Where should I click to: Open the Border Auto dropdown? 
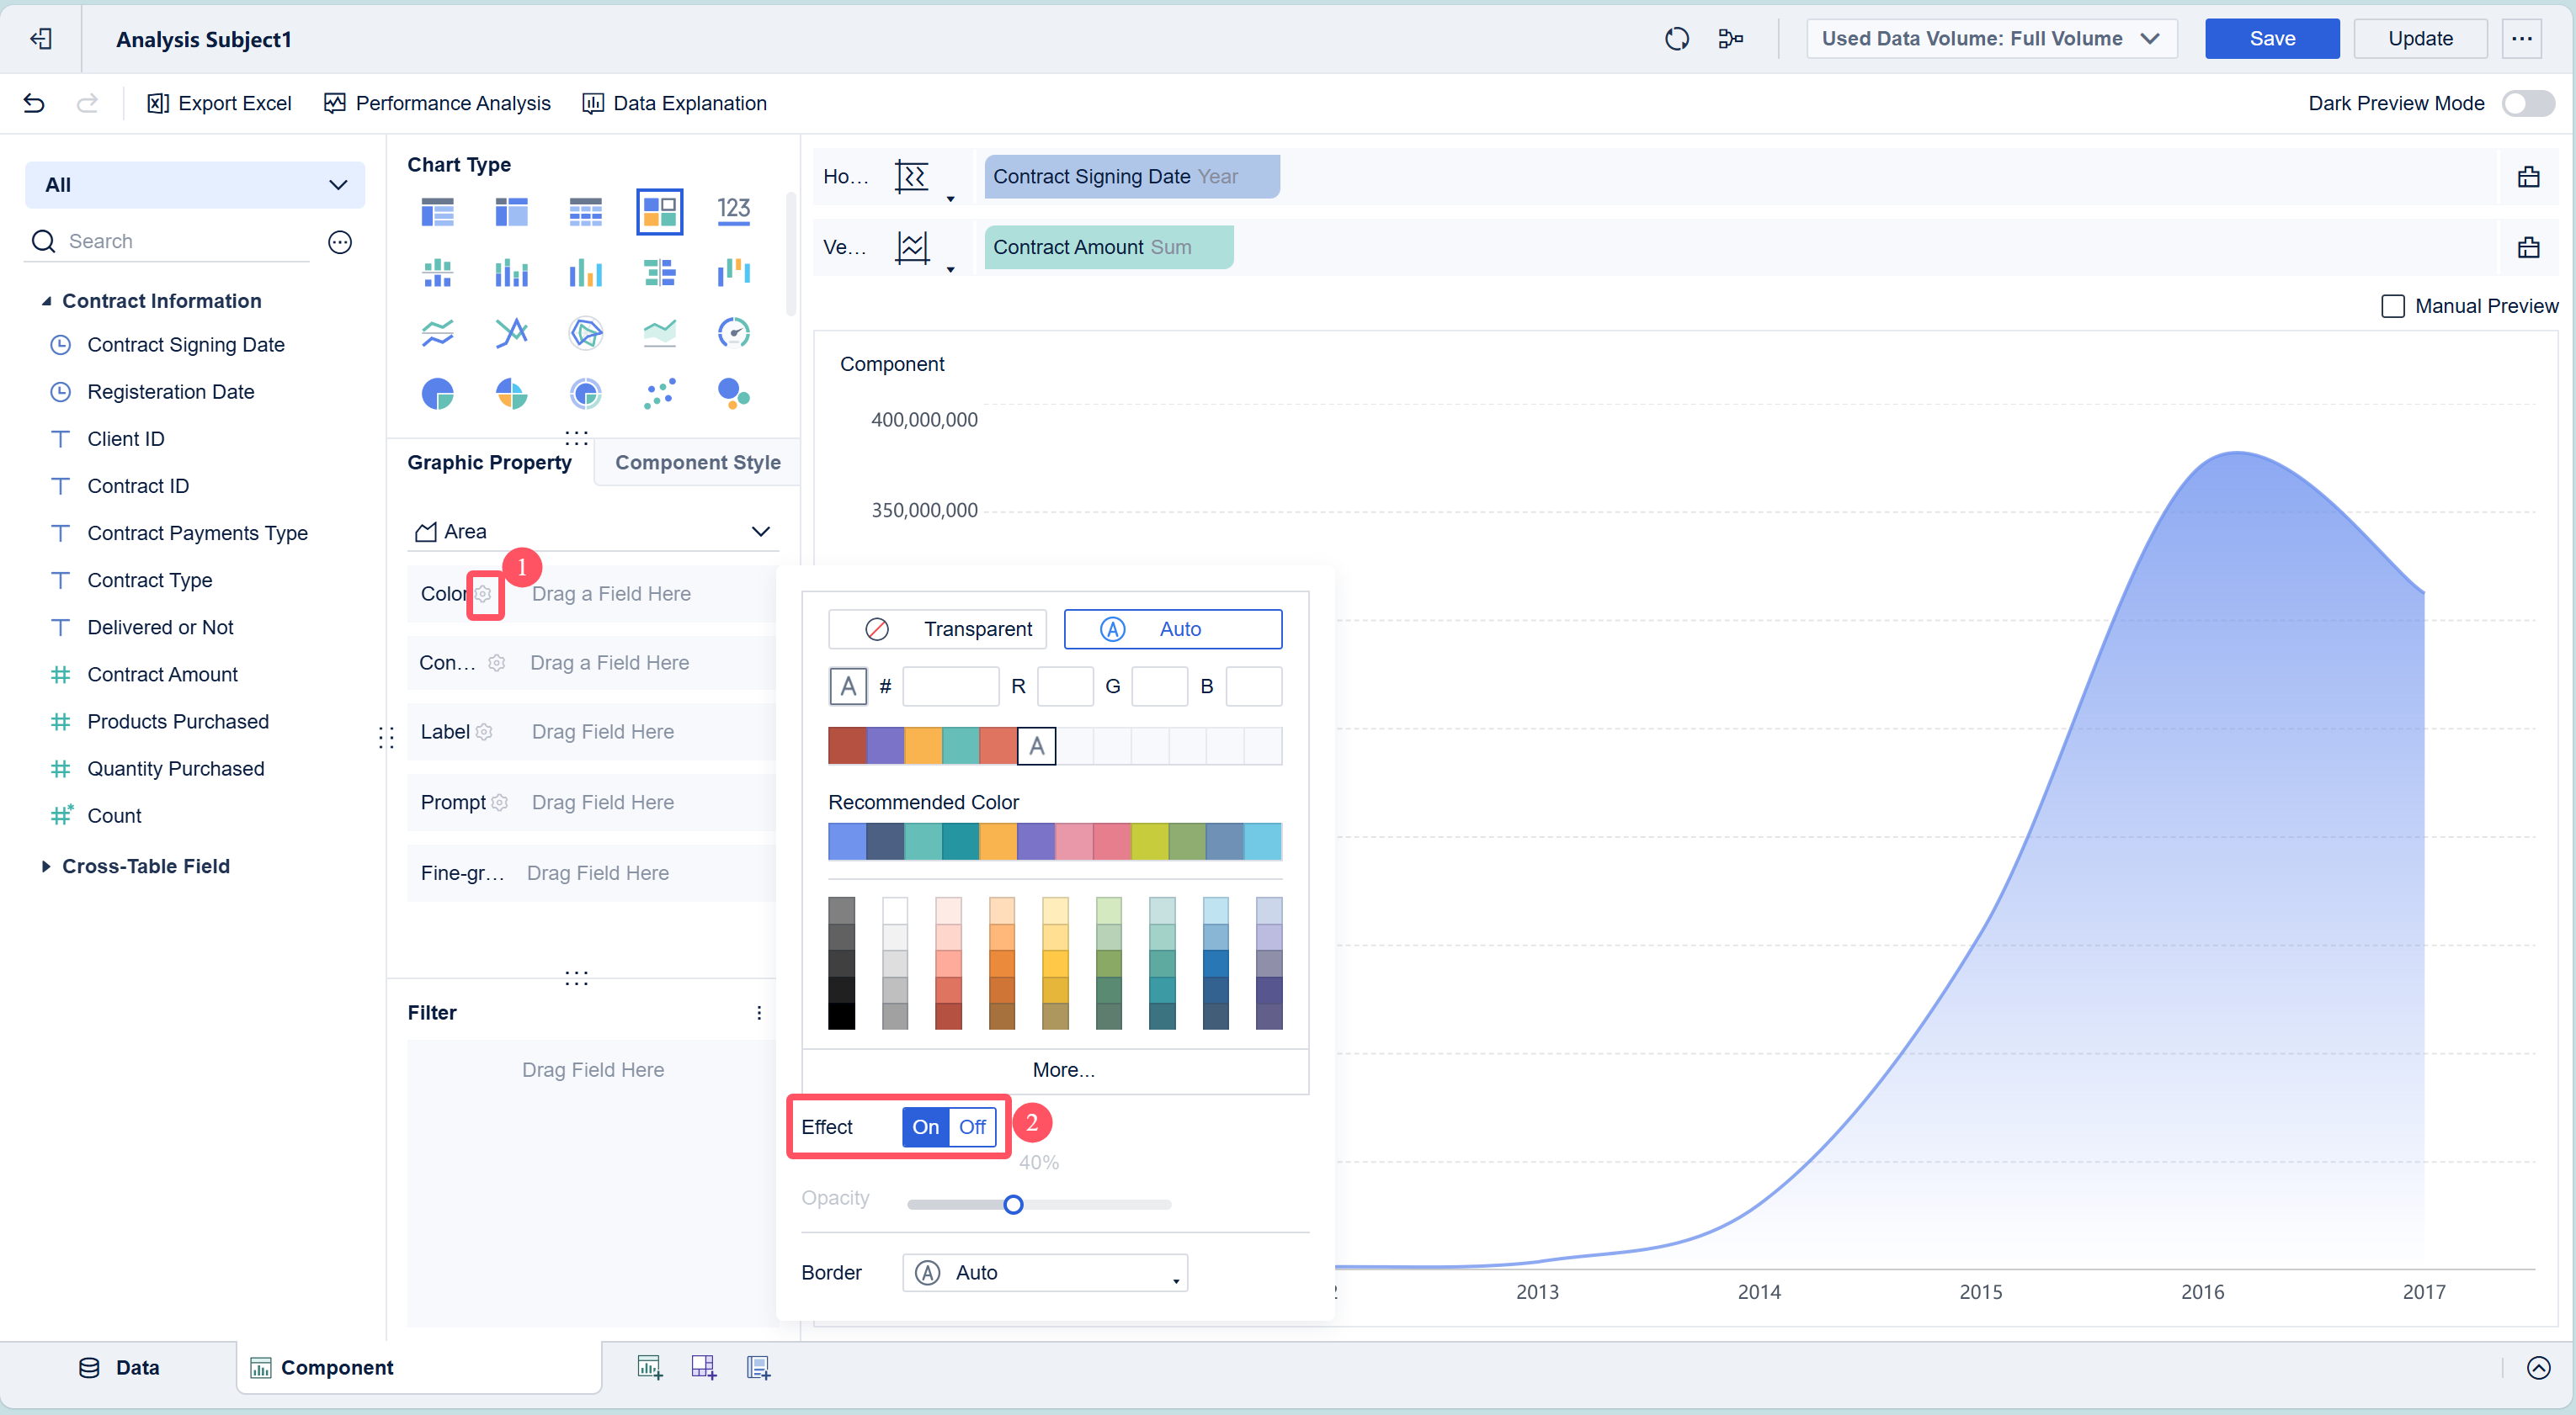(x=1045, y=1273)
